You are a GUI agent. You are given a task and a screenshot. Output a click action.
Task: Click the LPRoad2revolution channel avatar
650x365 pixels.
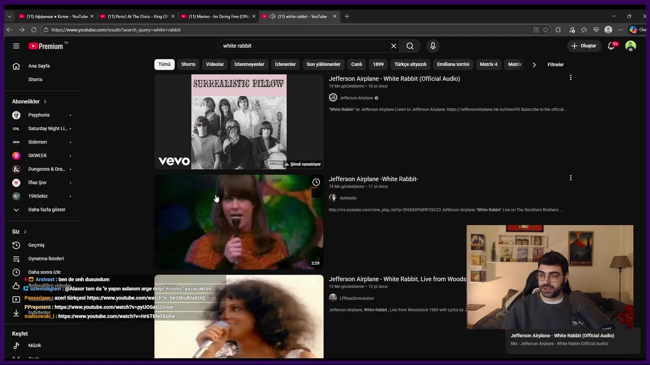pyautogui.click(x=333, y=298)
